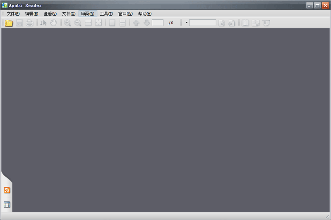Open the 文件(F) menu
Image resolution: width=331 pixels, height=220 pixels.
(x=13, y=14)
